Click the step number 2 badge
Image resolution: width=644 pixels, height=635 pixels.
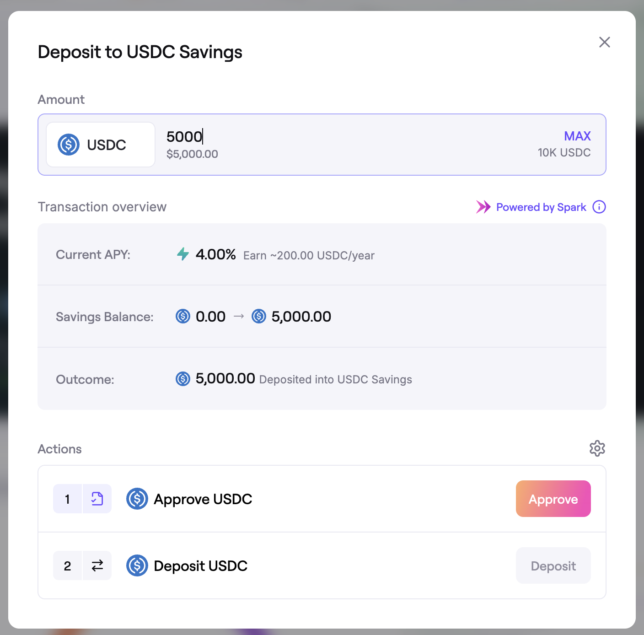pyautogui.click(x=68, y=566)
